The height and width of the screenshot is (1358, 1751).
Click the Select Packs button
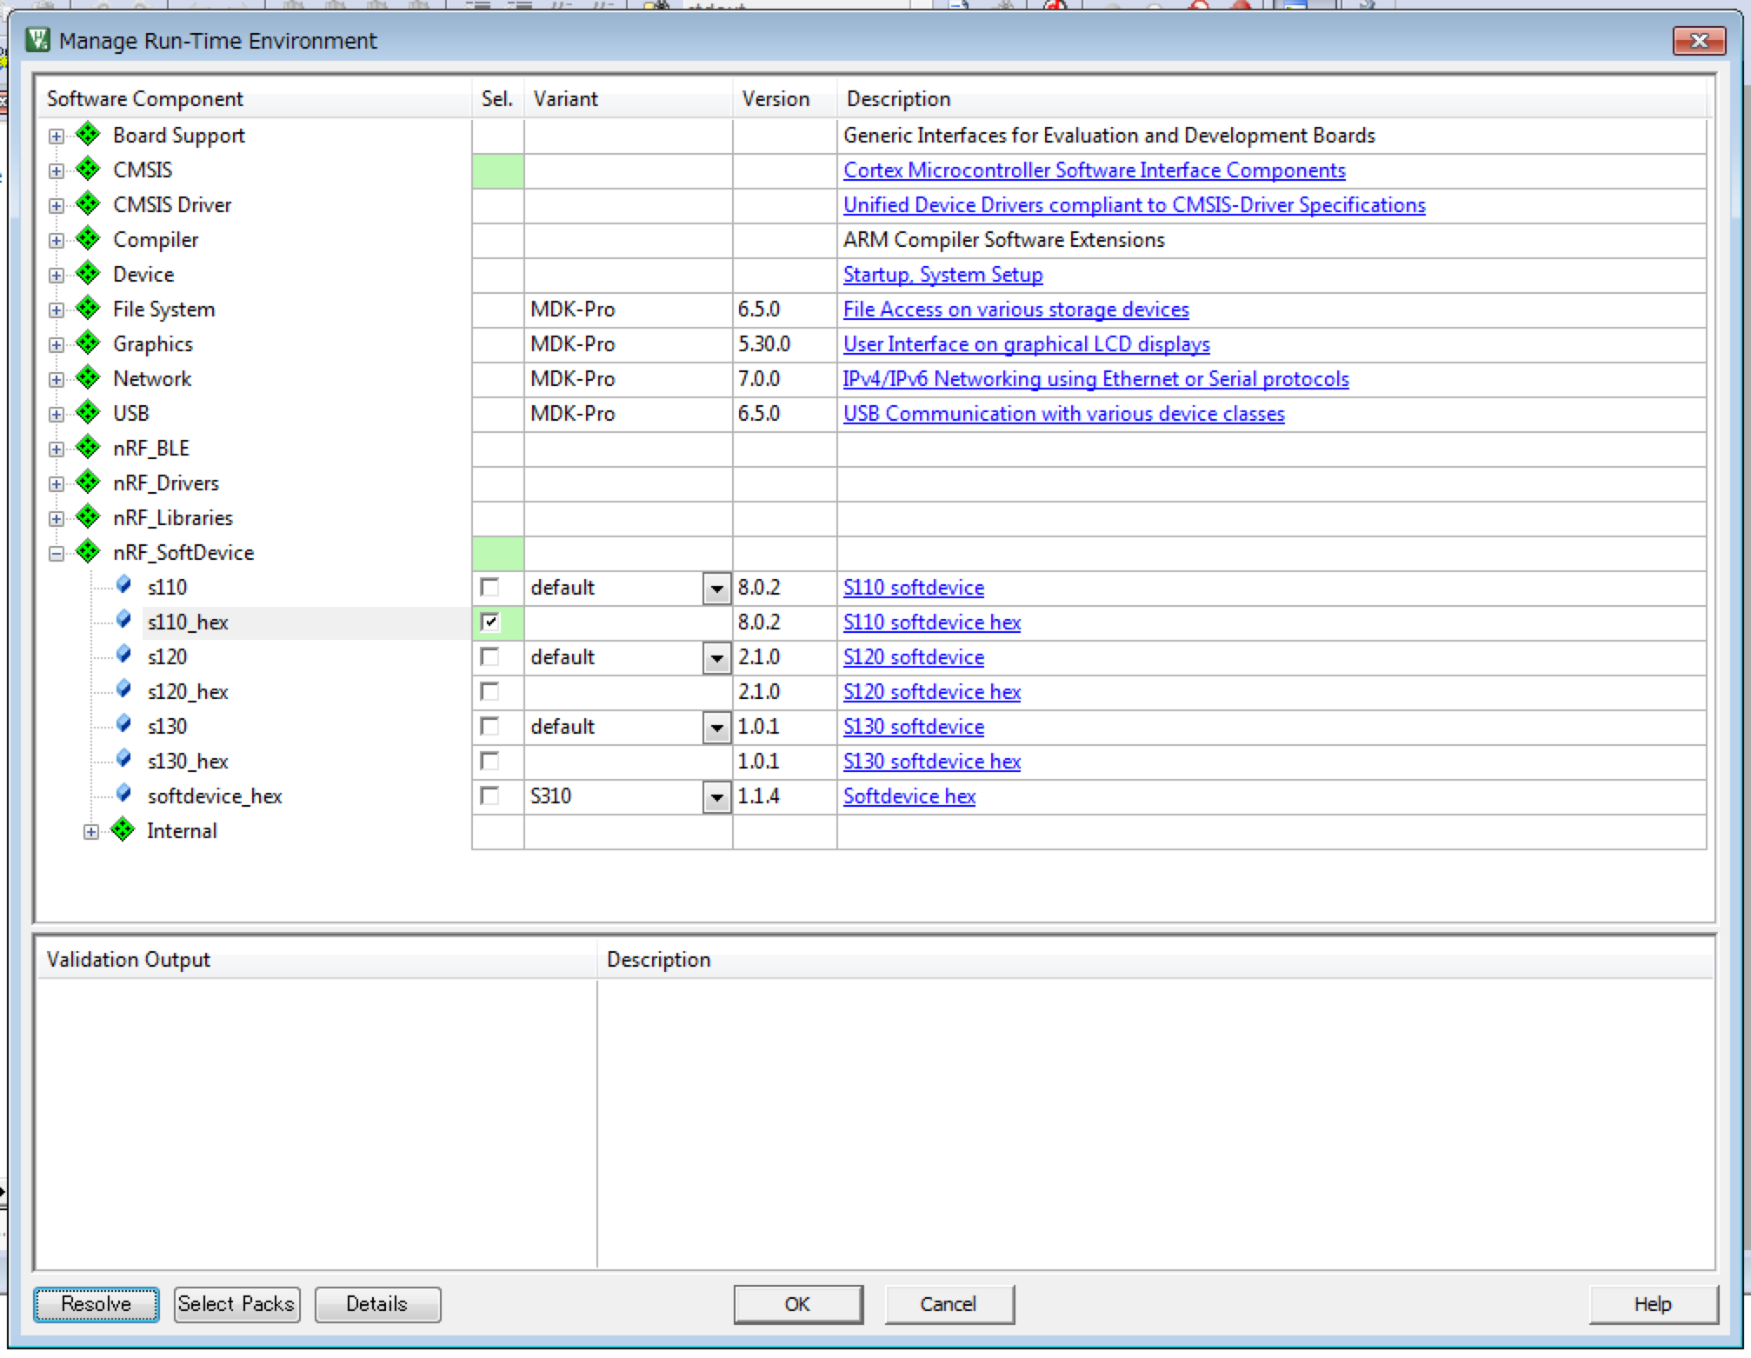click(236, 1304)
